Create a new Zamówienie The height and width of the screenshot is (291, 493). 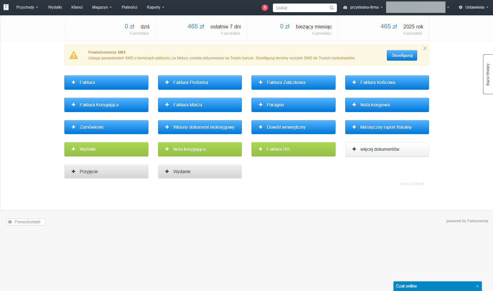(106, 127)
